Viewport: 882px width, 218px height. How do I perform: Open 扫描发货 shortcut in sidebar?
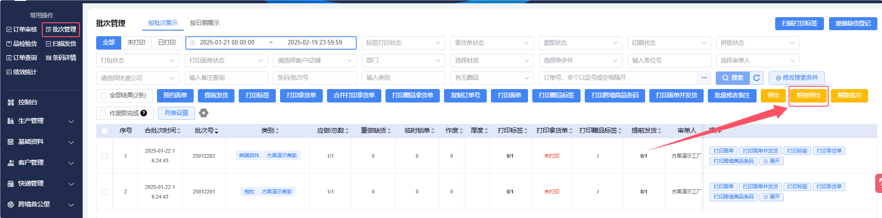pyautogui.click(x=61, y=44)
